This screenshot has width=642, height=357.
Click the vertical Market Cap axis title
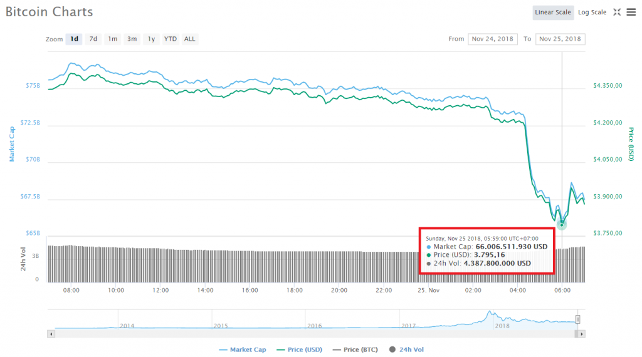coord(12,144)
